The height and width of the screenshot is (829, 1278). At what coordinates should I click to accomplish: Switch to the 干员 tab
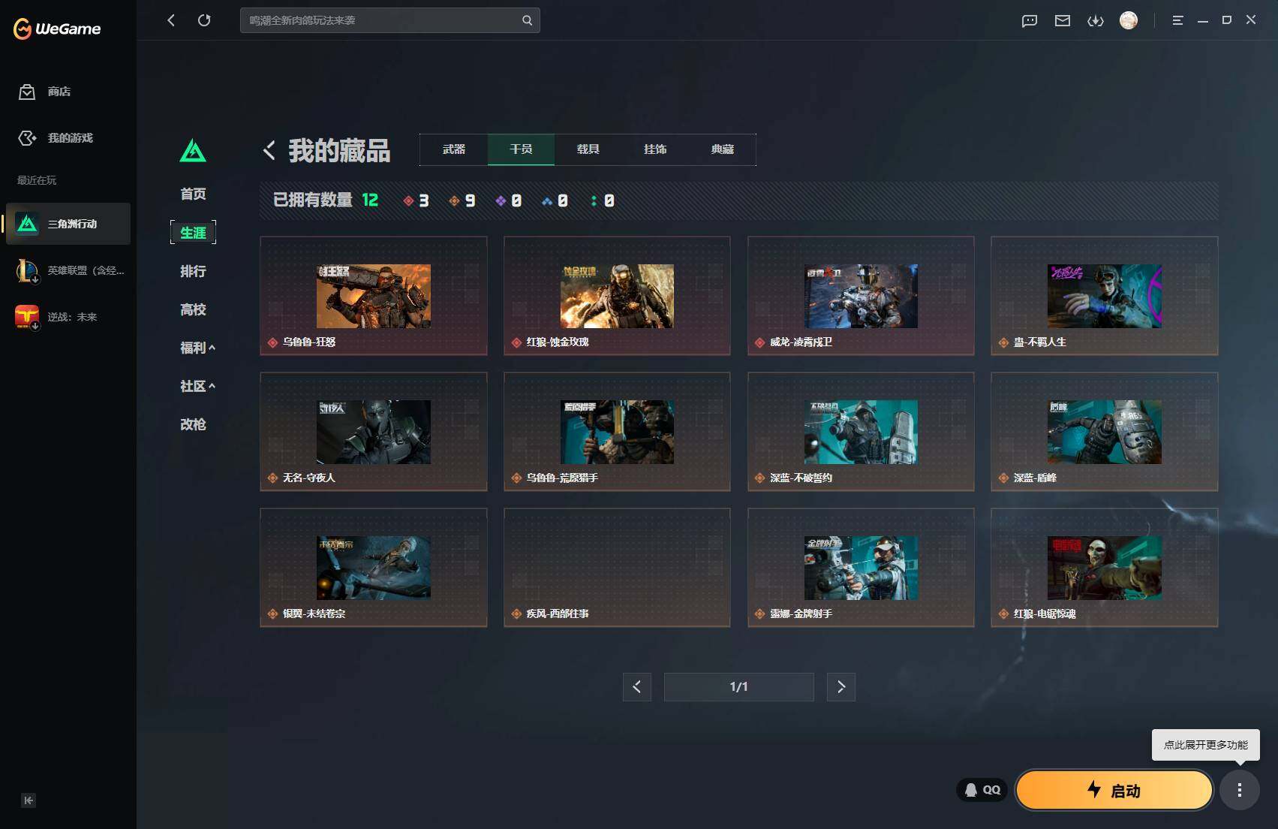(521, 149)
